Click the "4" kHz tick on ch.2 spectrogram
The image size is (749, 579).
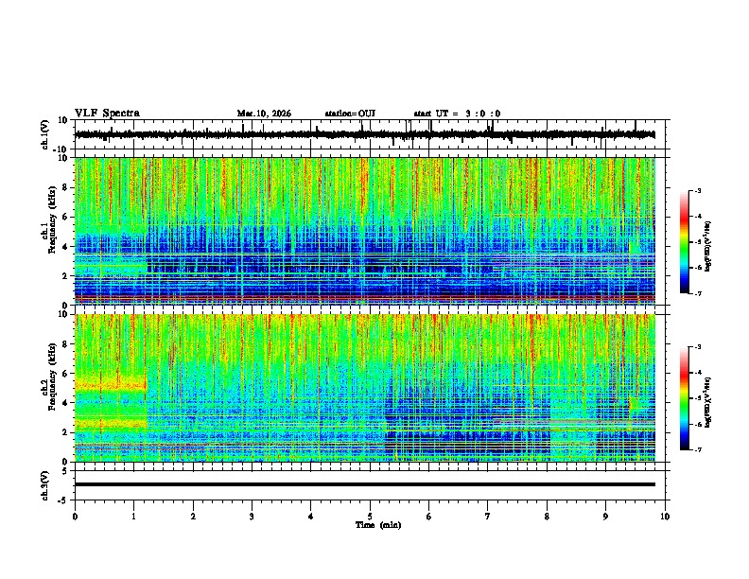coord(66,403)
